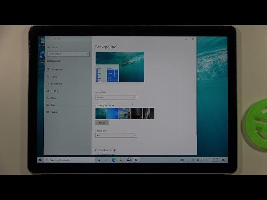Select the first underwater picture thumbnail
Viewport: 267px width, 200px height.
(x=101, y=113)
